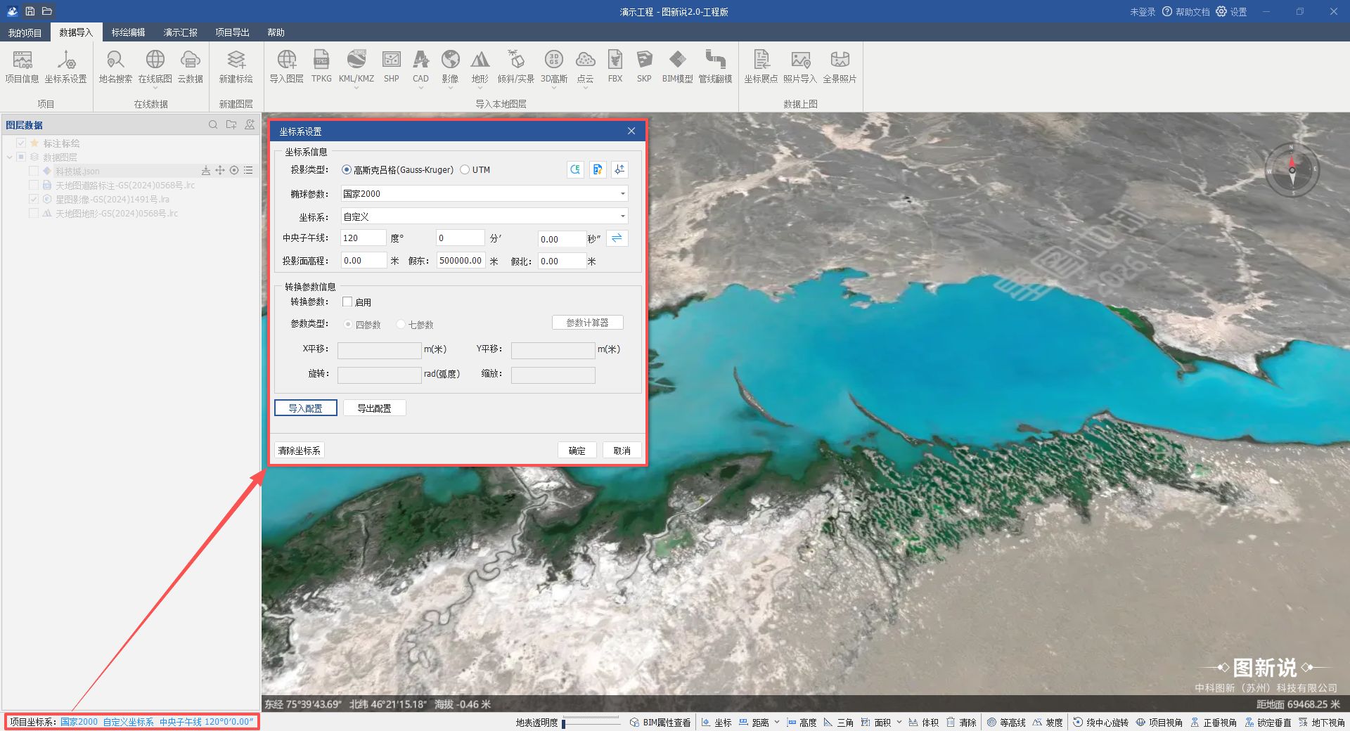Viewport: 1350px width, 731px height.
Task: Open the 管线翻模 pipeline modeling tool
Action: pos(715,67)
